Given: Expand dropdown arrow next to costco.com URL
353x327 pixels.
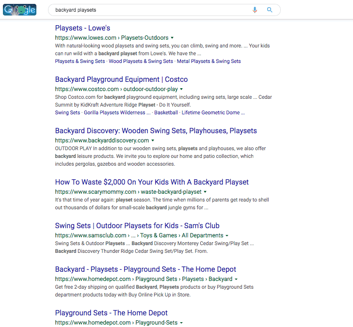Looking at the screenshot, I should [181, 89].
